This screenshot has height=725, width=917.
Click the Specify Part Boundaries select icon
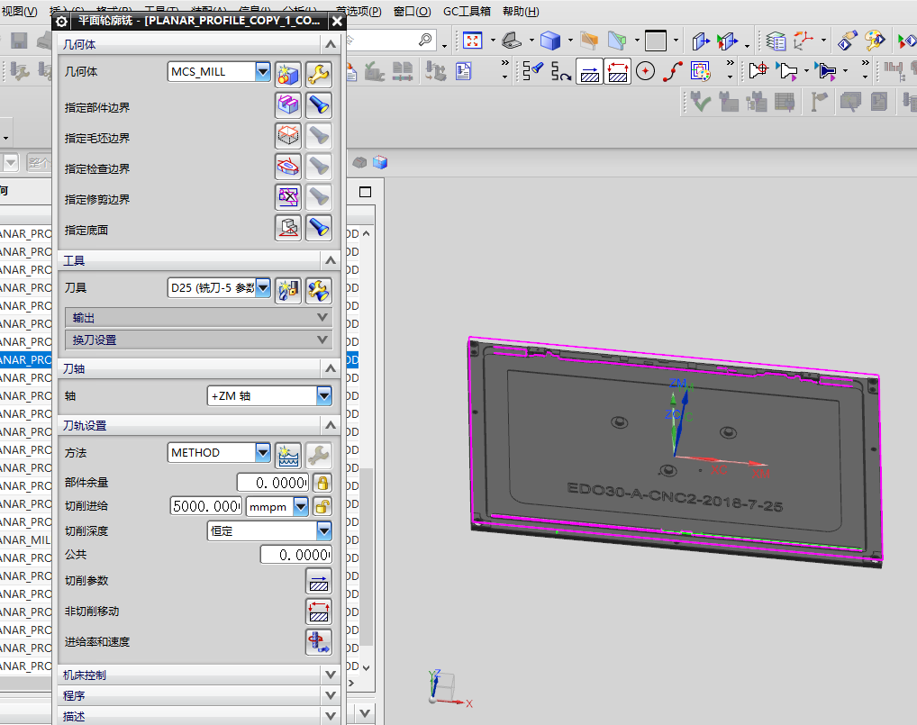pyautogui.click(x=287, y=106)
